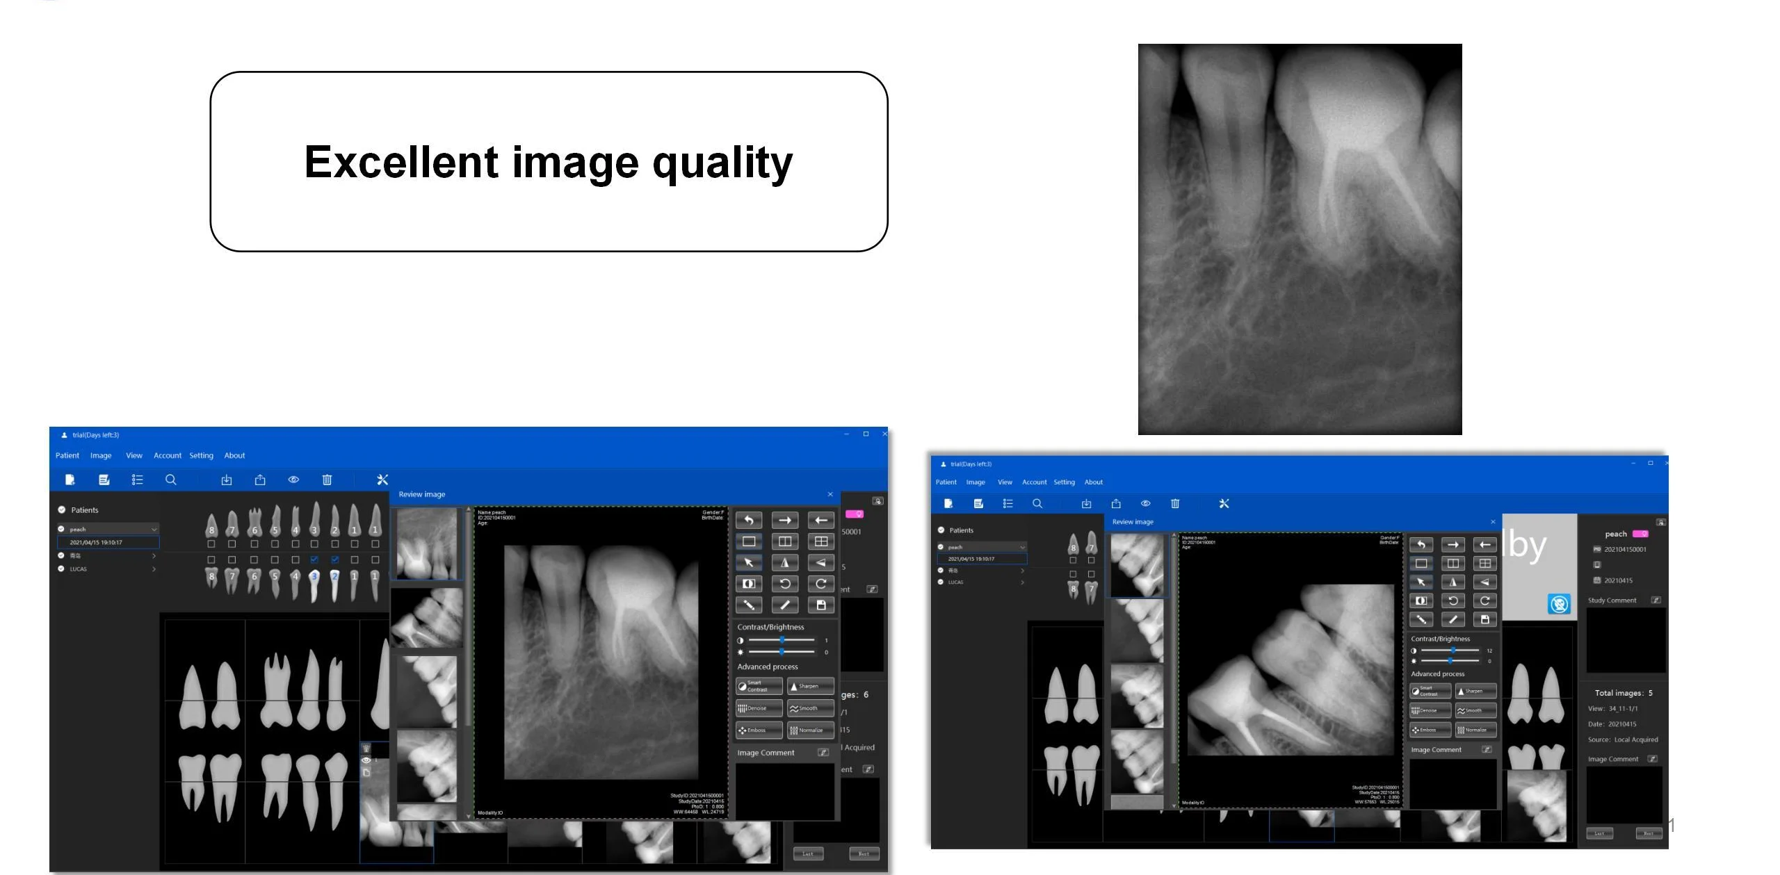Image resolution: width=1780 pixels, height=875 pixels.
Task: Open the Setting menu in the left window
Action: coord(201,455)
